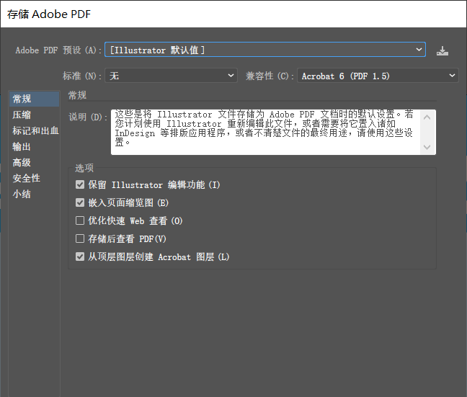Click the save preset download icon
Viewport: 467px width, 397px height.
pos(442,50)
